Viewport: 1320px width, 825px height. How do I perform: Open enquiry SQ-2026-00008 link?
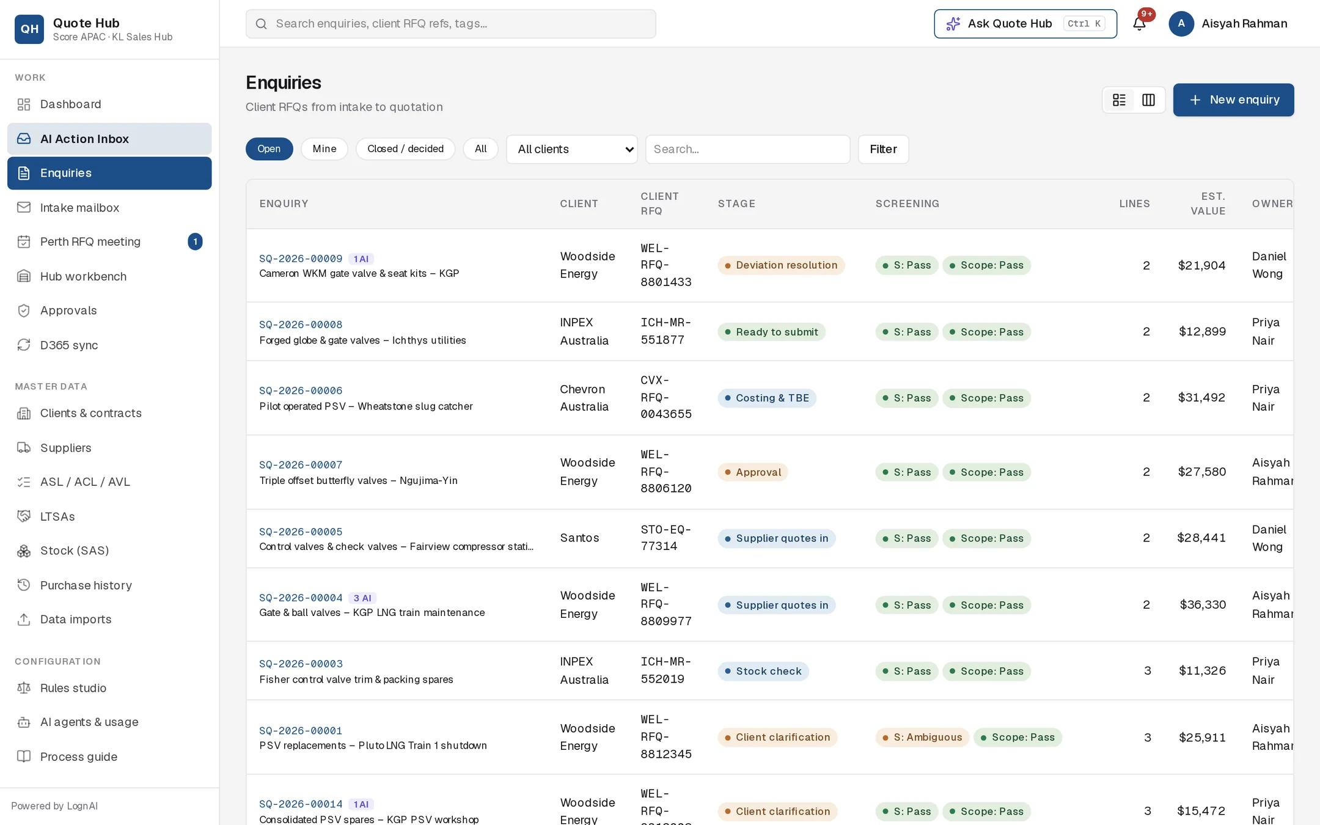tap(301, 324)
